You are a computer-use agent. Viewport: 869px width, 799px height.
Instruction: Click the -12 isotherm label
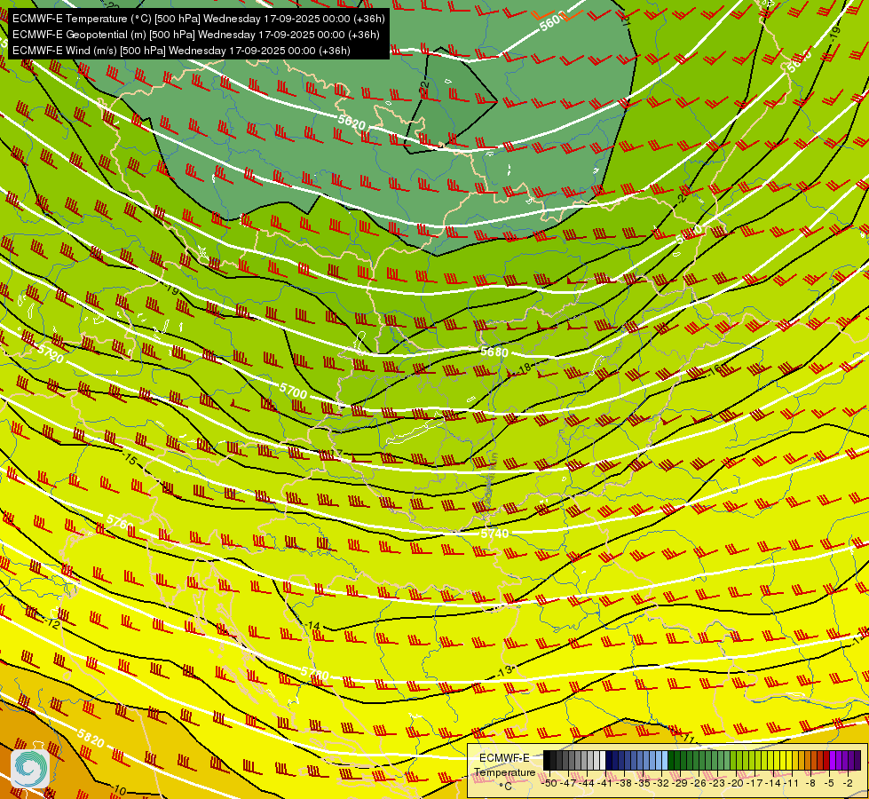click(52, 623)
